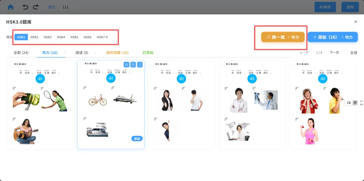
Task: Click the undo arrow icon
Action: (x=25, y=7)
